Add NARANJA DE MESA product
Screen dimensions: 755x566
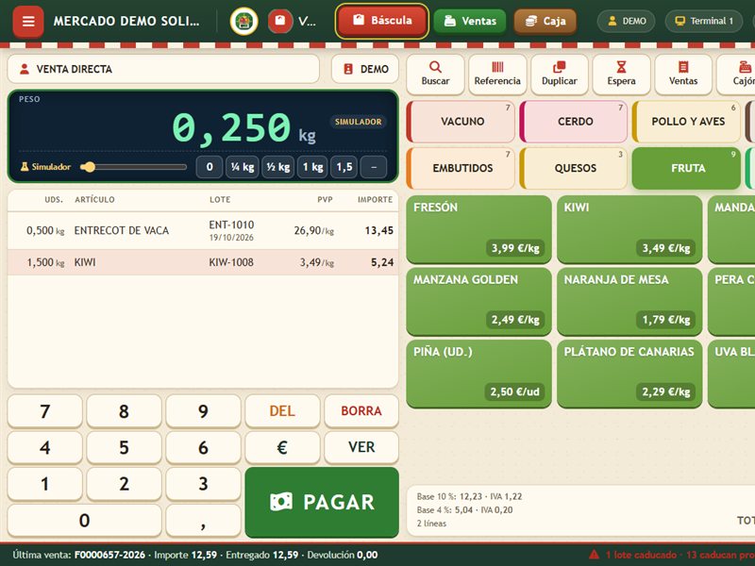tap(629, 301)
